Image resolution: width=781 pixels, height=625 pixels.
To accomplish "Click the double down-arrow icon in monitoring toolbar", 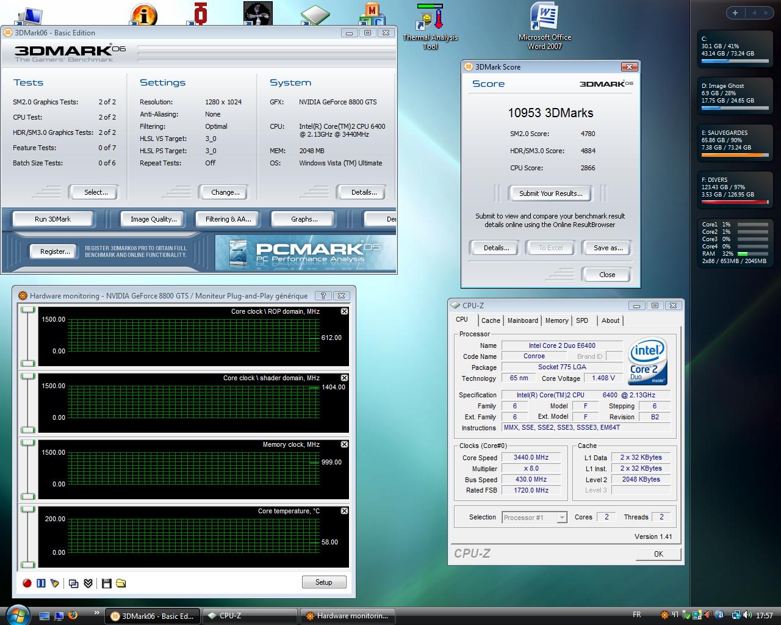I will click(x=88, y=583).
